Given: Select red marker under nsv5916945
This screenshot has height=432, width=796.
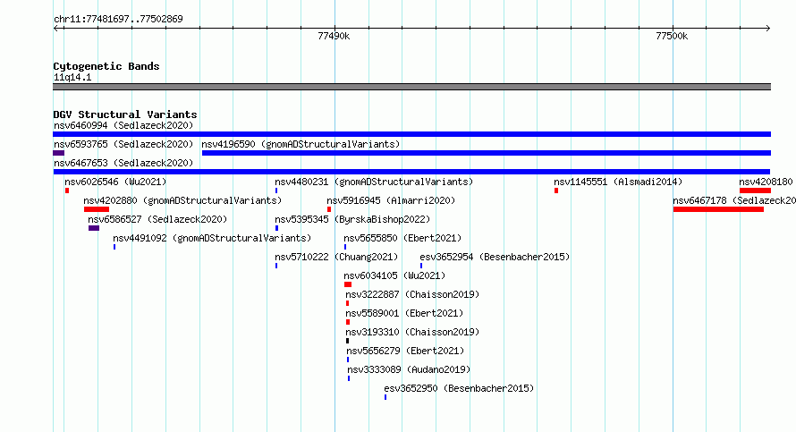Looking at the screenshot, I should click(329, 209).
